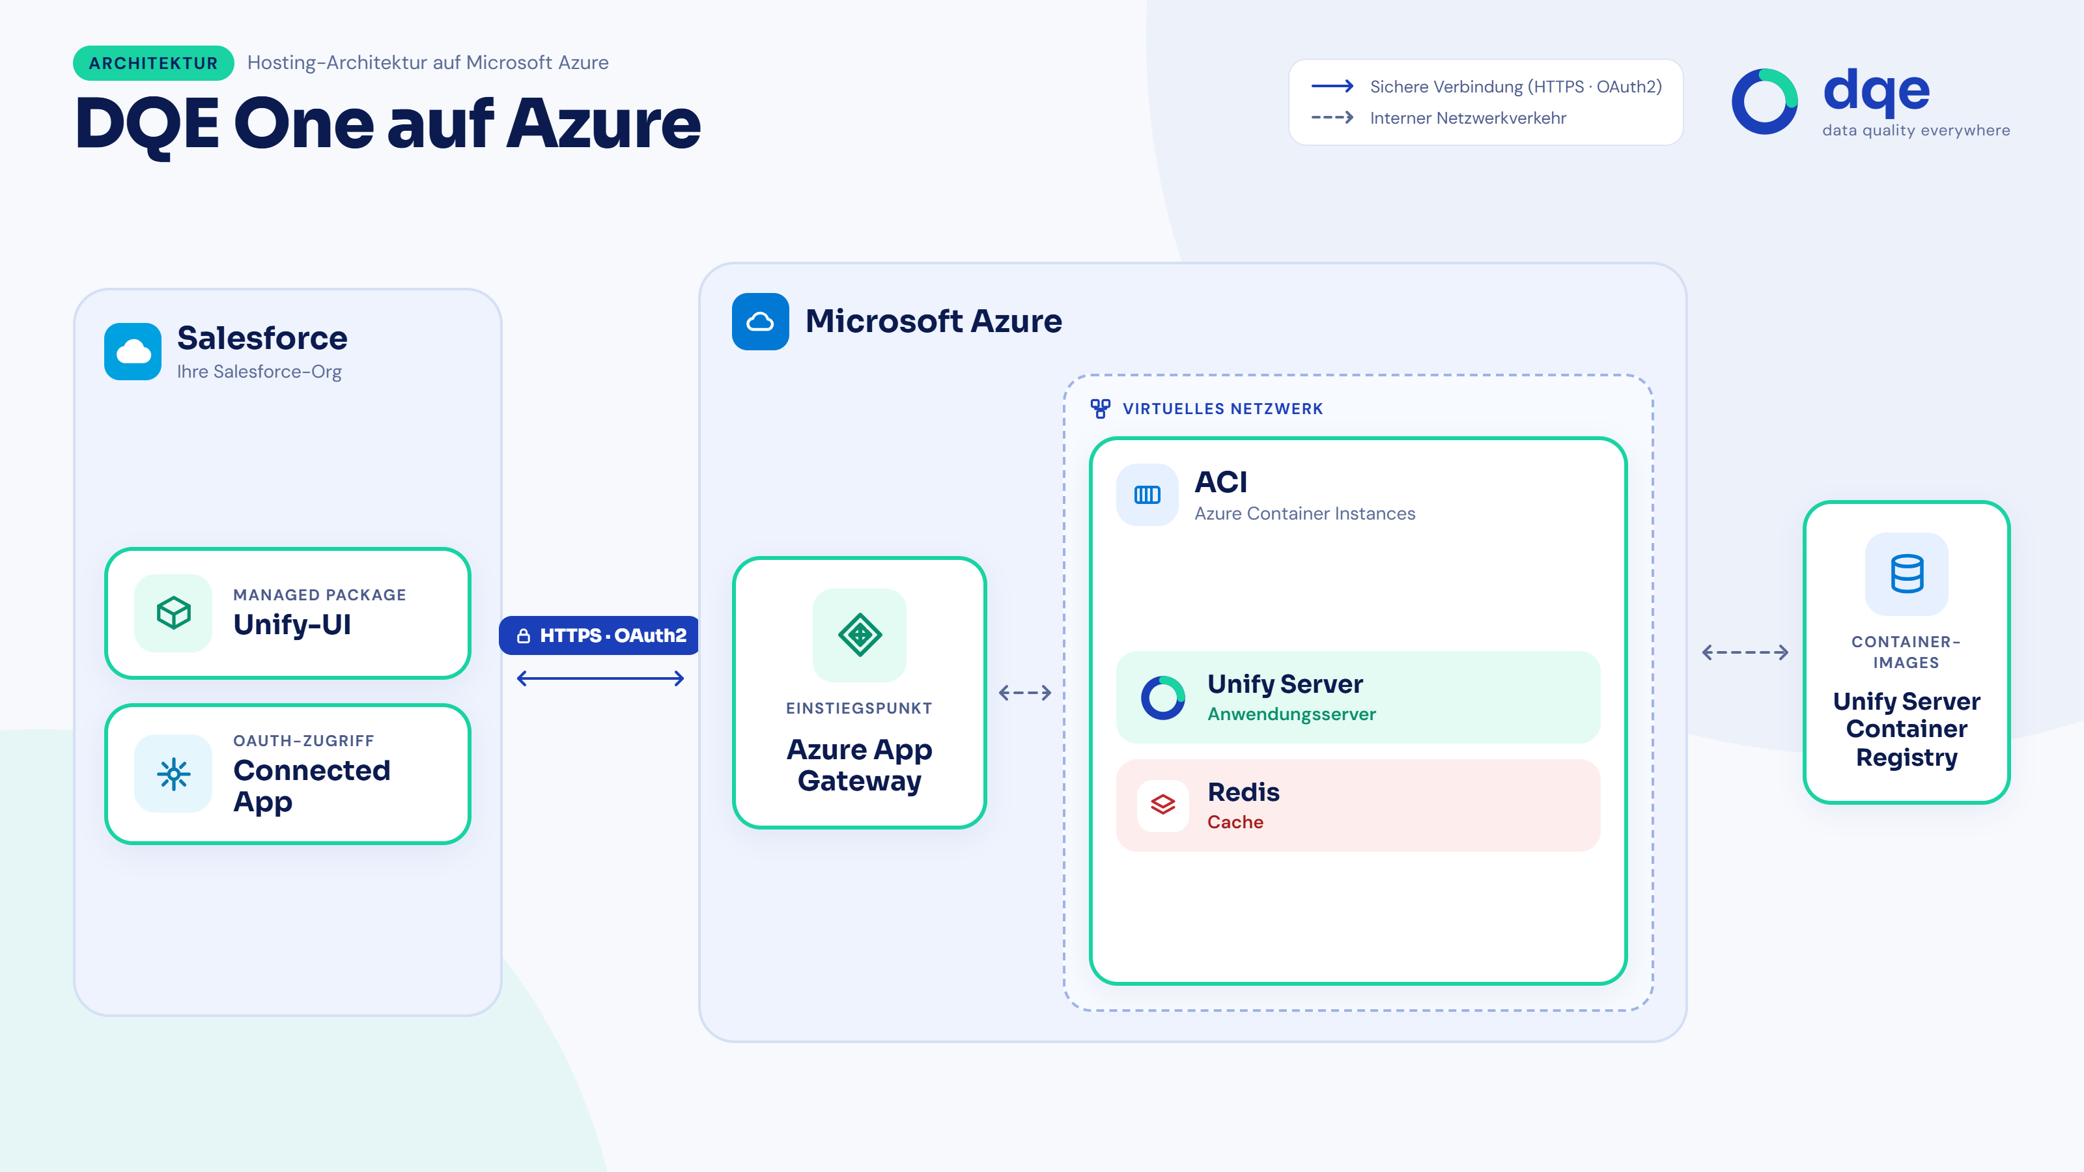This screenshot has height=1172, width=2084.
Task: Click 'Hosting-Architektur auf Microsoft Azure' subtitle
Action: point(428,63)
